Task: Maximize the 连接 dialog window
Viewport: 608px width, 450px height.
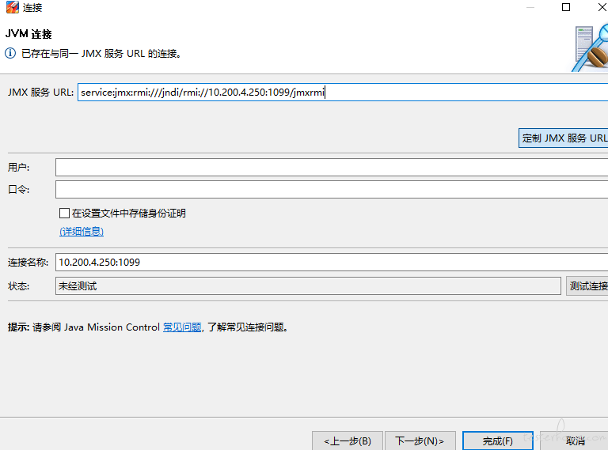Action: (566, 7)
